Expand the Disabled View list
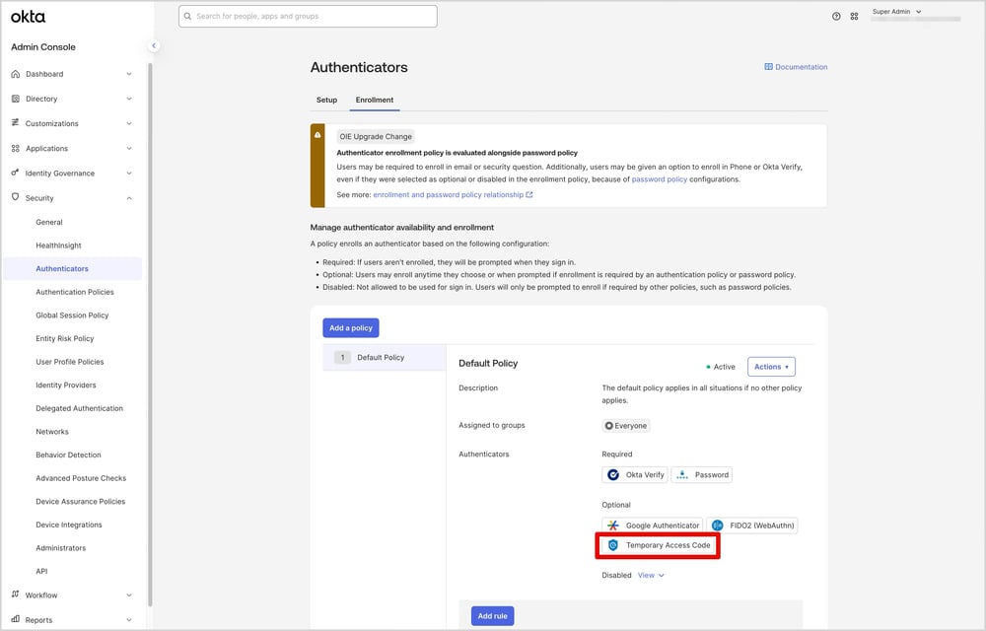986x631 pixels. 651,575
